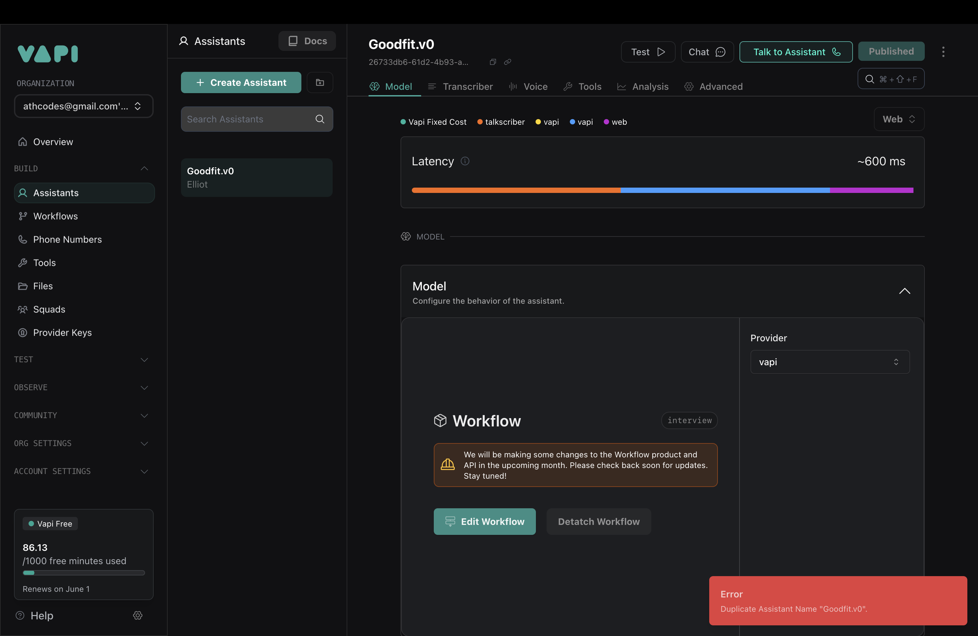Click the Edit Workflow button

pyautogui.click(x=484, y=521)
